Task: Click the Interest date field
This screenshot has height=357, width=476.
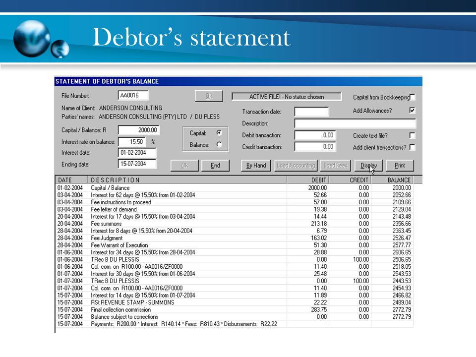Action: coord(137,152)
